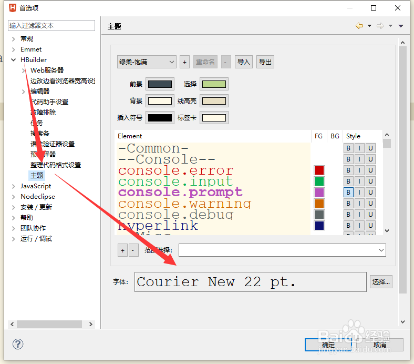414x364 pixels.
Task: Click the plus button to add theme
Action: (184, 62)
